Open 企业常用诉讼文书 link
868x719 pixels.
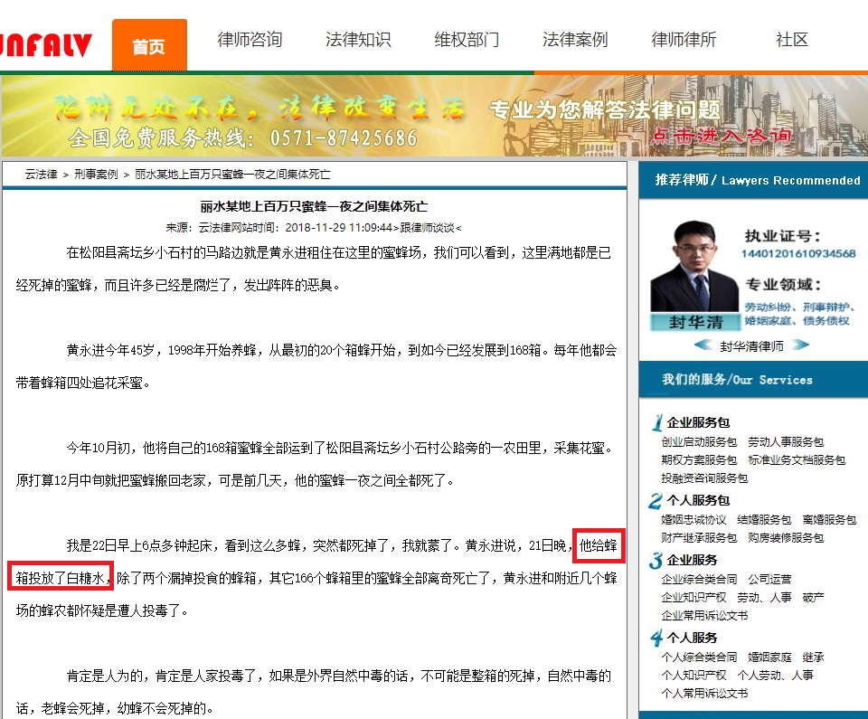point(704,615)
